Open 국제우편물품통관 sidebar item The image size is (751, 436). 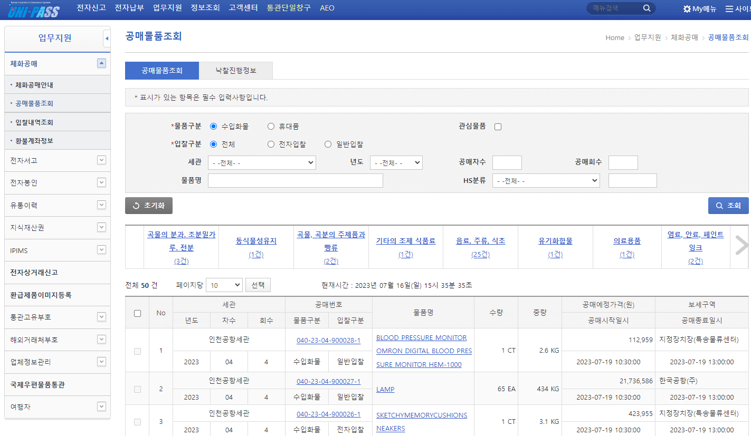tap(37, 384)
